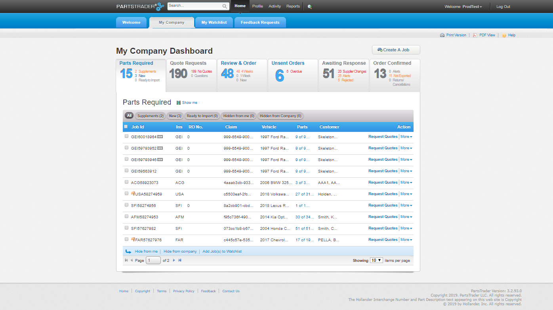Click the Show me video icon
The height and width of the screenshot is (310, 553).
point(179,103)
